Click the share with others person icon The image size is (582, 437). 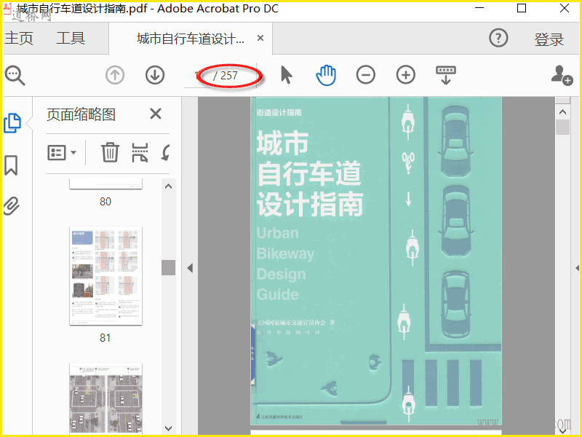562,75
